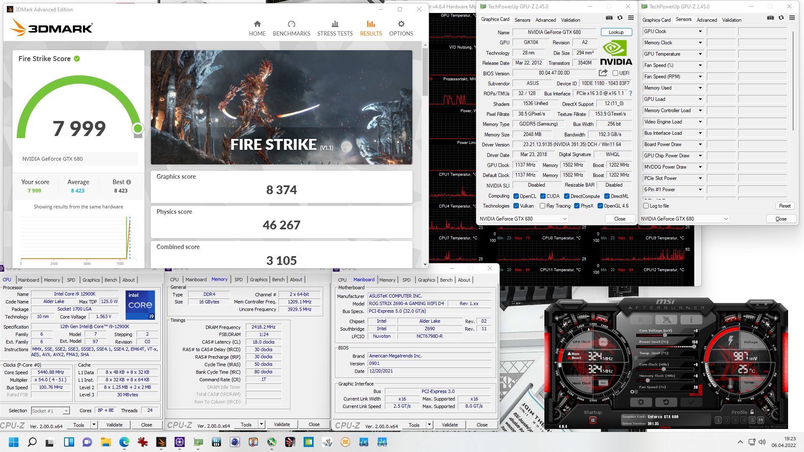
Task: Open Tools dropdown arrow in CPU-Z CPU window
Action: pos(94,425)
